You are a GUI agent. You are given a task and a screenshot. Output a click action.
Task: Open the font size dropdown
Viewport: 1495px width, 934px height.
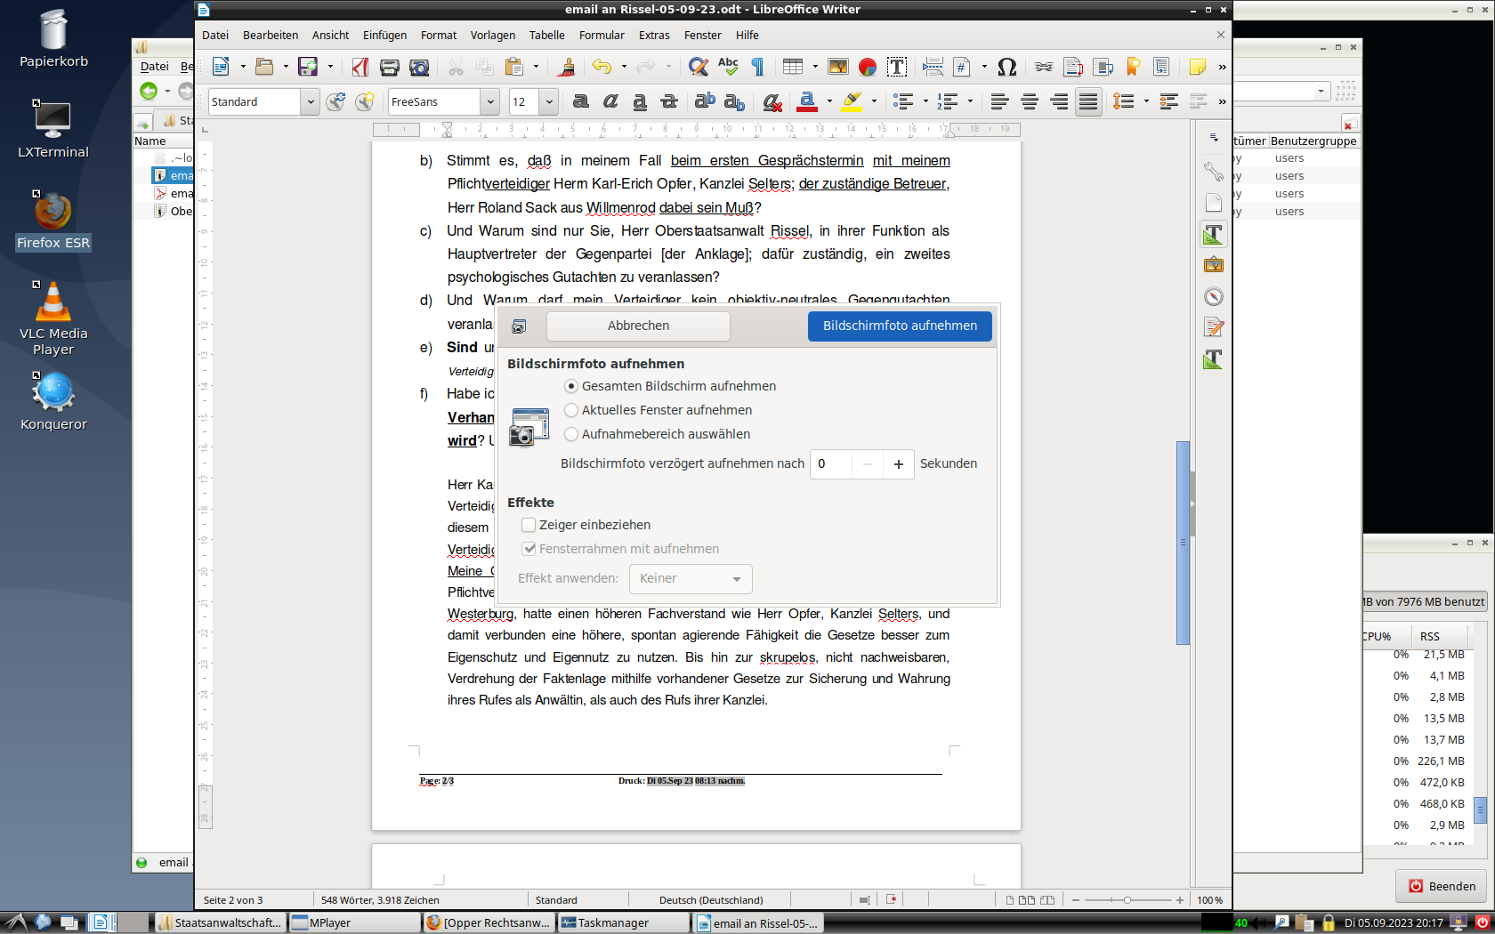(x=549, y=101)
